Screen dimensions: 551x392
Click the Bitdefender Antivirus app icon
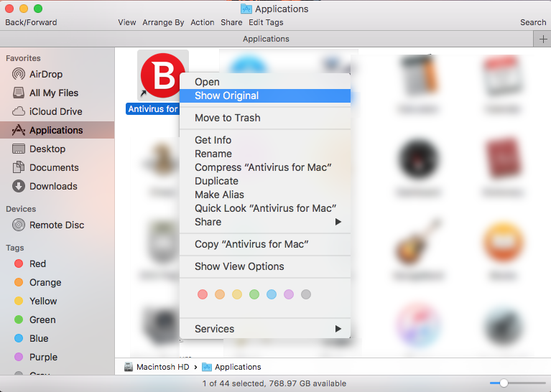coord(161,75)
